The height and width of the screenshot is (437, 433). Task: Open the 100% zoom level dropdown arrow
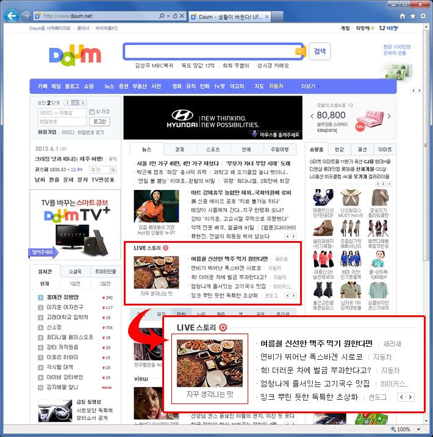pyautogui.click(x=418, y=429)
